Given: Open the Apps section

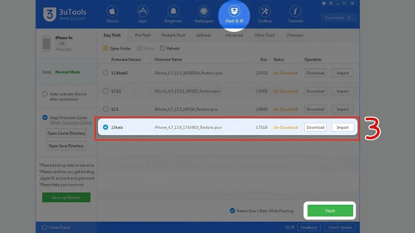Looking at the screenshot, I should pyautogui.click(x=142, y=14).
